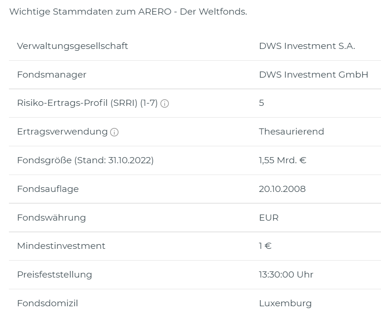The width and height of the screenshot is (381, 326).
Task: Click the Fondsdomizil value 'Luxemburg'
Action: click(x=285, y=303)
